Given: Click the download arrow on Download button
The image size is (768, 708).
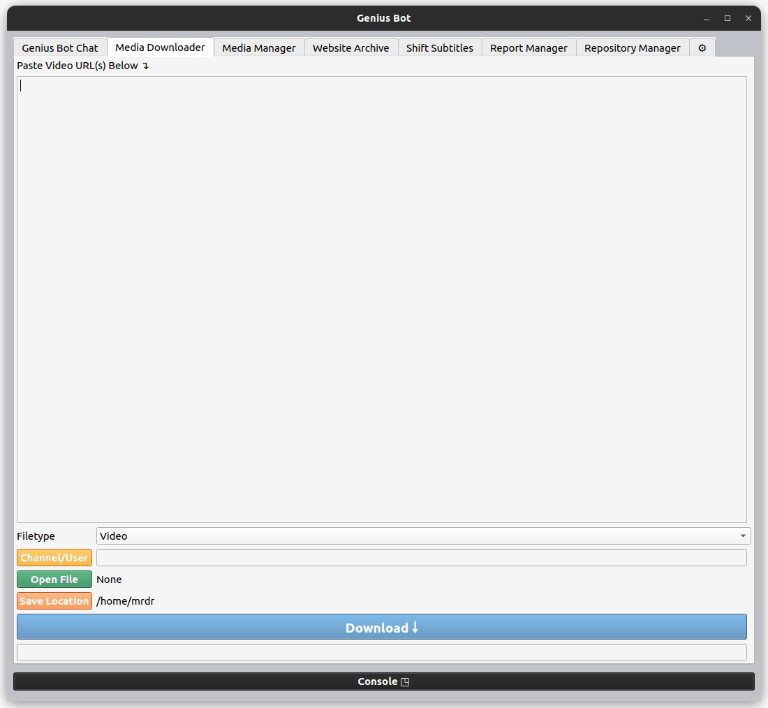Looking at the screenshot, I should pos(415,627).
